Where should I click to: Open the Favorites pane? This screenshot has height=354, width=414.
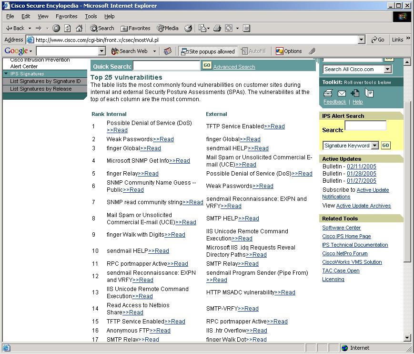[135, 28]
